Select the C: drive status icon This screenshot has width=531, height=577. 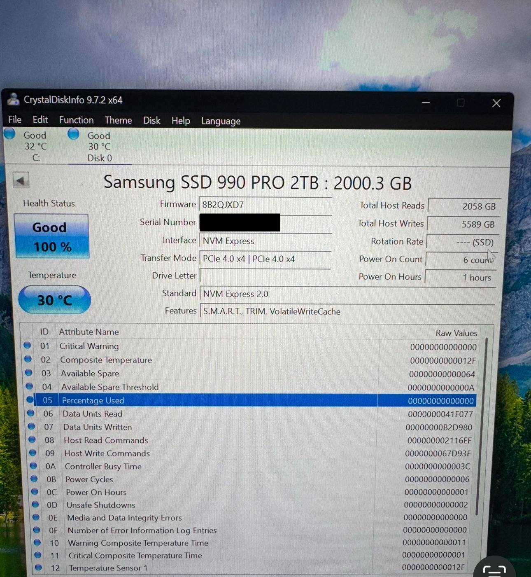9,134
